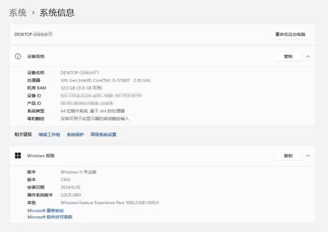Click the 系统信息 breadcrumb title
The image size is (328, 232).
coord(57,13)
